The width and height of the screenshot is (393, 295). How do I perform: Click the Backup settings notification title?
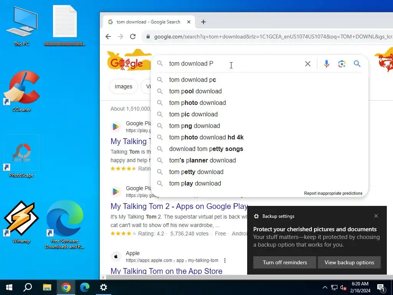(x=278, y=216)
